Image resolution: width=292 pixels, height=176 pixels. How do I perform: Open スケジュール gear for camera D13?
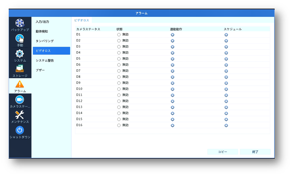click(x=226, y=107)
